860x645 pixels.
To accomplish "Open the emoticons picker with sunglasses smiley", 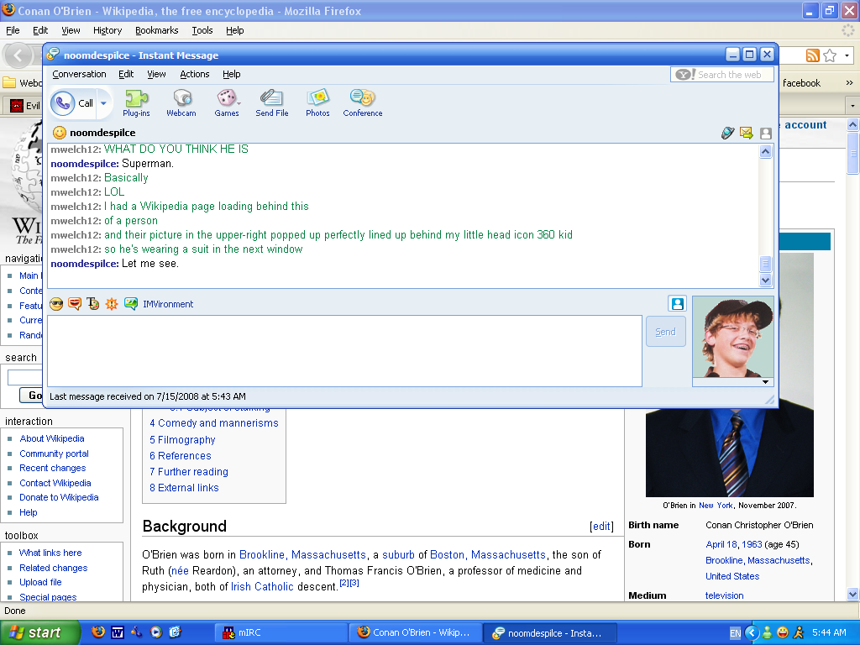I will [x=56, y=304].
